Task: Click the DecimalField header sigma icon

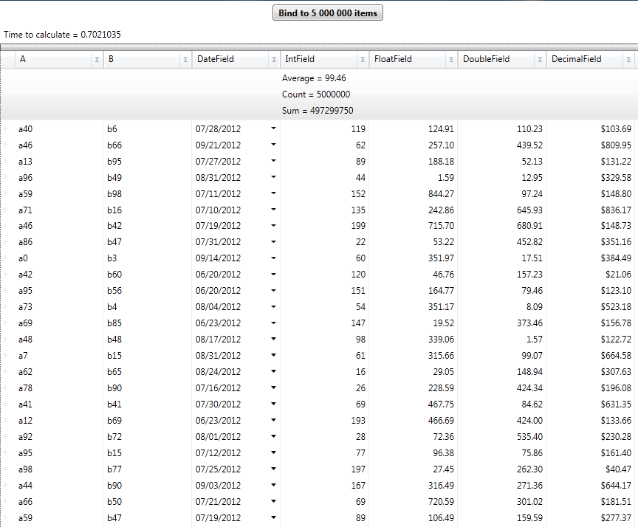Action: (628, 59)
